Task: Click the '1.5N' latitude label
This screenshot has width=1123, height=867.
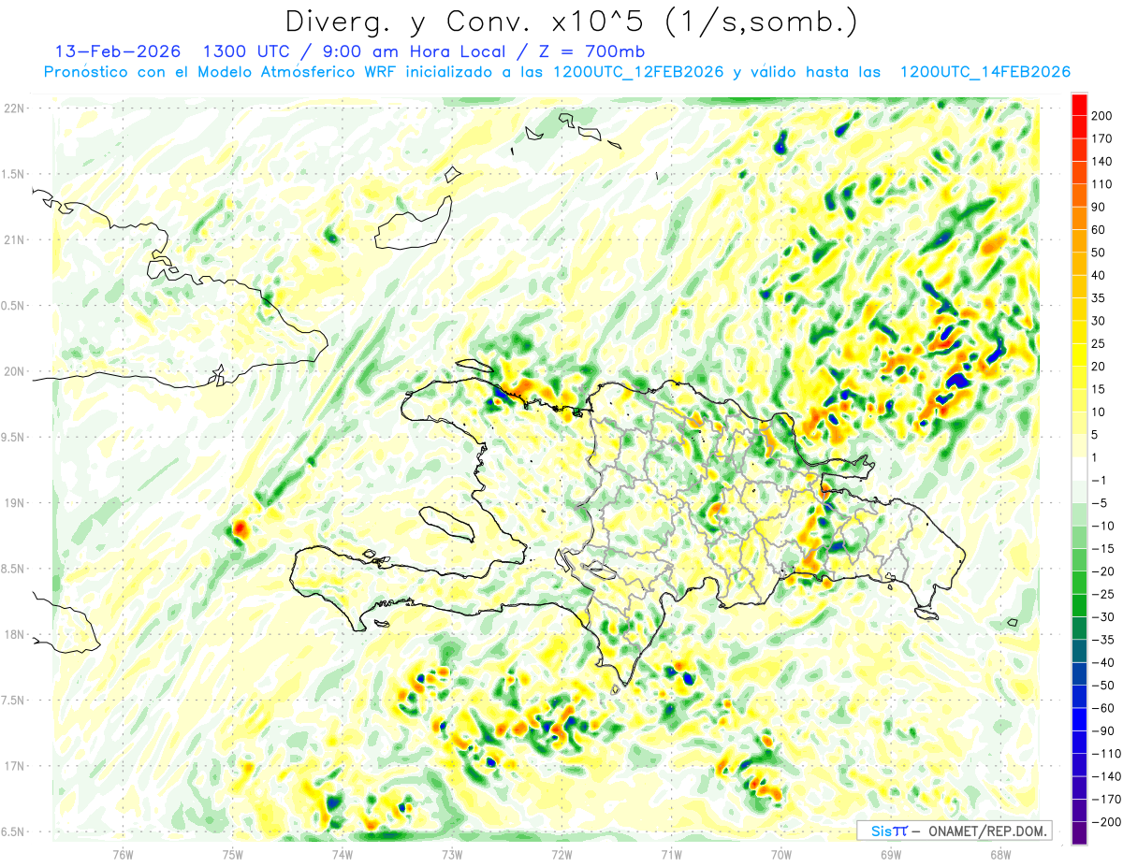Action: click(x=14, y=174)
